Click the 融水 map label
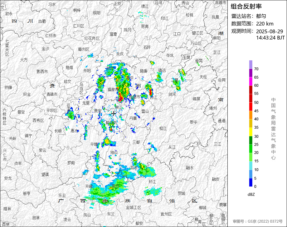The height and width of the screenshot is (227, 287). (190, 168)
